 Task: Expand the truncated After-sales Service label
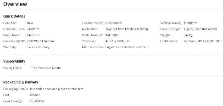click(x=94, y=47)
